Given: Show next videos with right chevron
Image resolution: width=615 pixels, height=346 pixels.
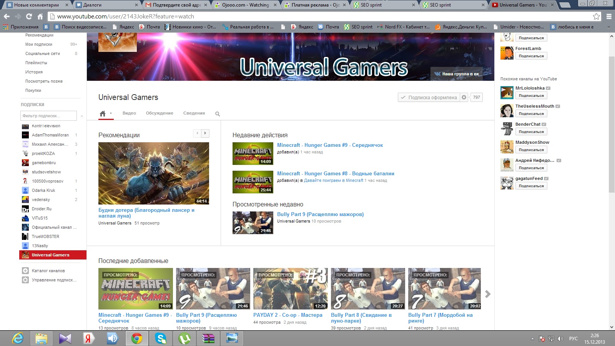Looking at the screenshot, I should point(488,294).
